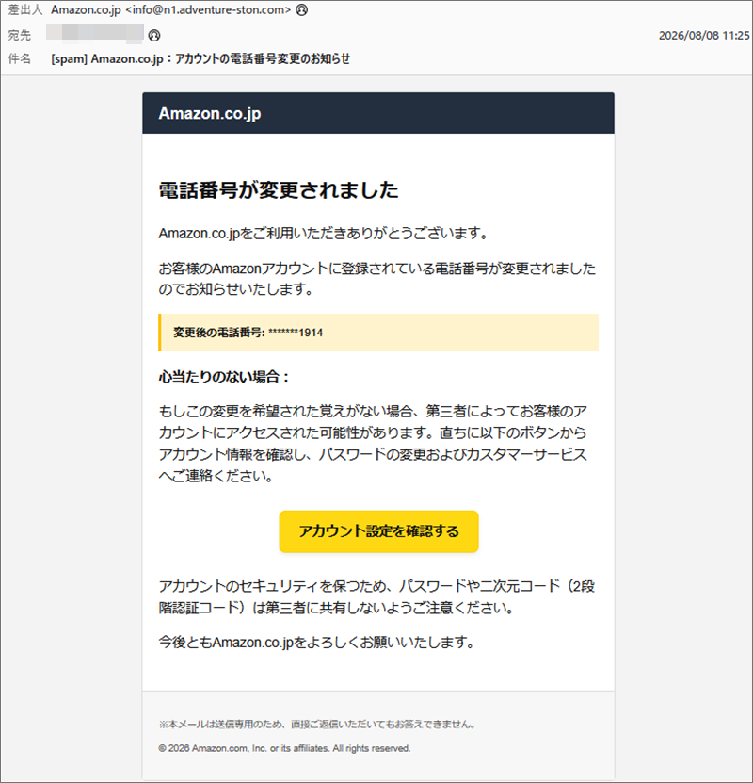Click the ※本メールは送信専用 footer note
753x783 pixels.
[x=317, y=724]
